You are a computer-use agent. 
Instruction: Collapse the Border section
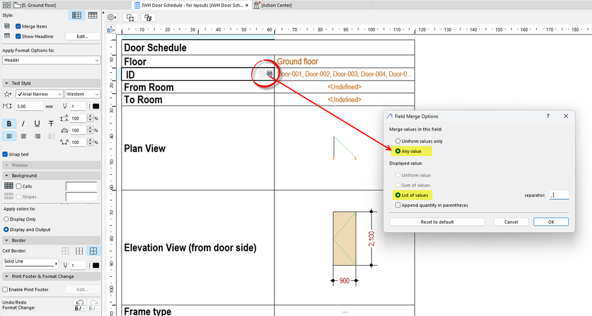pyautogui.click(x=7, y=241)
